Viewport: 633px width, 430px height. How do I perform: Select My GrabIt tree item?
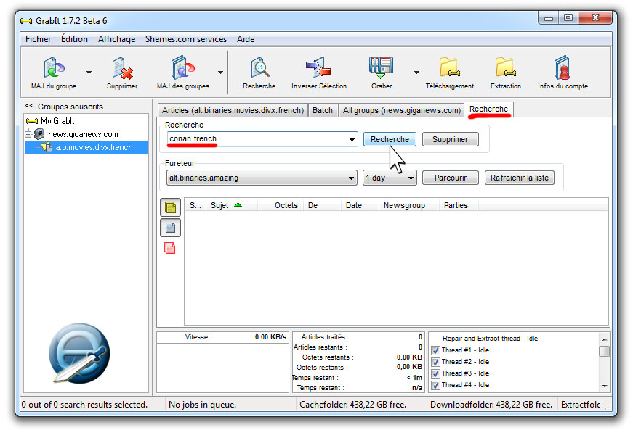50,121
